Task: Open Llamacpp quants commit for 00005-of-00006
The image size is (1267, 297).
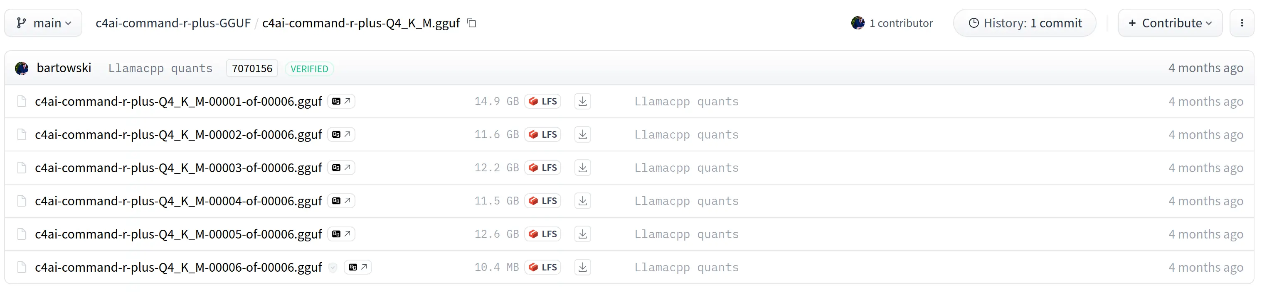Action: (687, 234)
